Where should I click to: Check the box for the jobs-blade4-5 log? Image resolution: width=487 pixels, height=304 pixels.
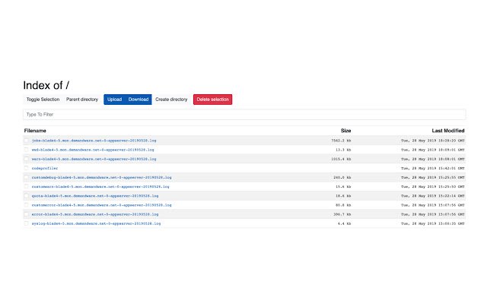[27, 141]
